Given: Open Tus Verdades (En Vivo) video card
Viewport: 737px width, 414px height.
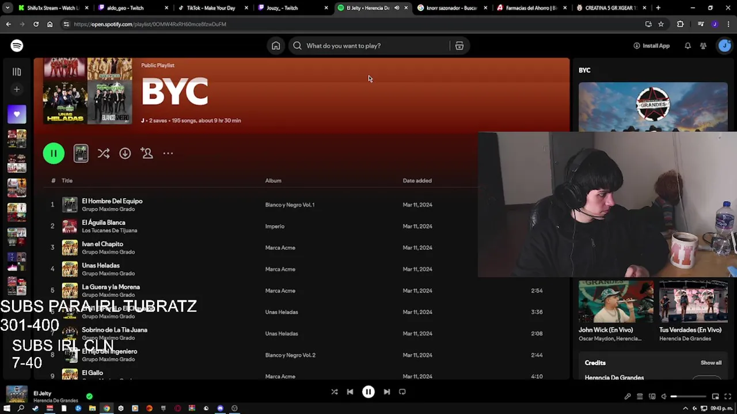Looking at the screenshot, I should (x=693, y=311).
